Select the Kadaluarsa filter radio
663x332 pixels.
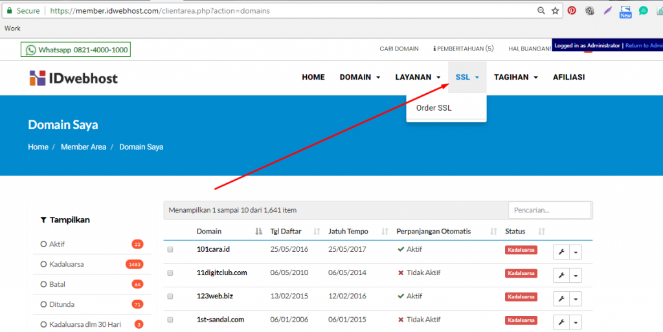(x=43, y=265)
